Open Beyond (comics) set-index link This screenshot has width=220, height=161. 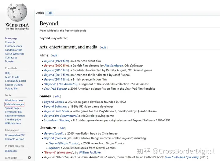pyautogui.click(x=55, y=138)
